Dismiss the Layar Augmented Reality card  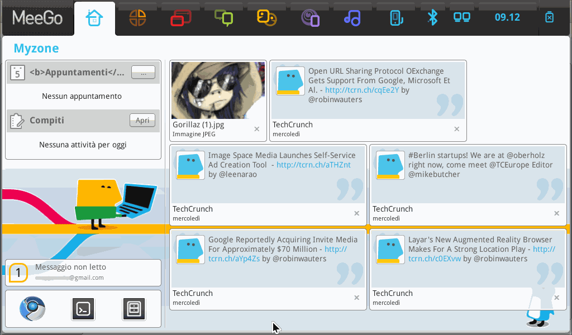pos(557,298)
